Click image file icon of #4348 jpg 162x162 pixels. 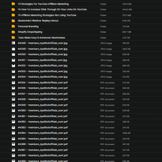13,43
